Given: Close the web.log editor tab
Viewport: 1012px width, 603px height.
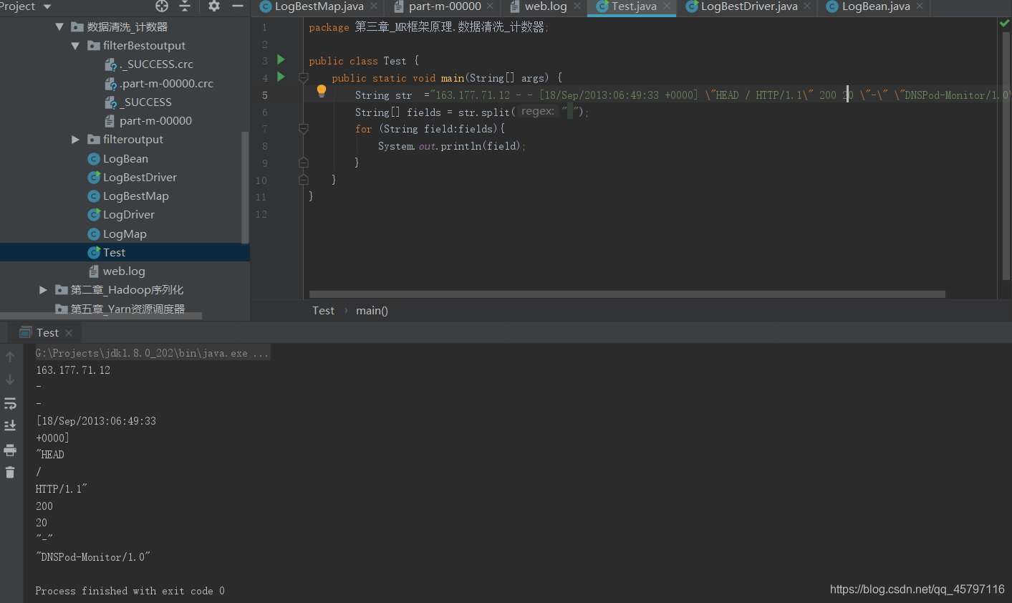Looking at the screenshot, I should pos(577,6).
